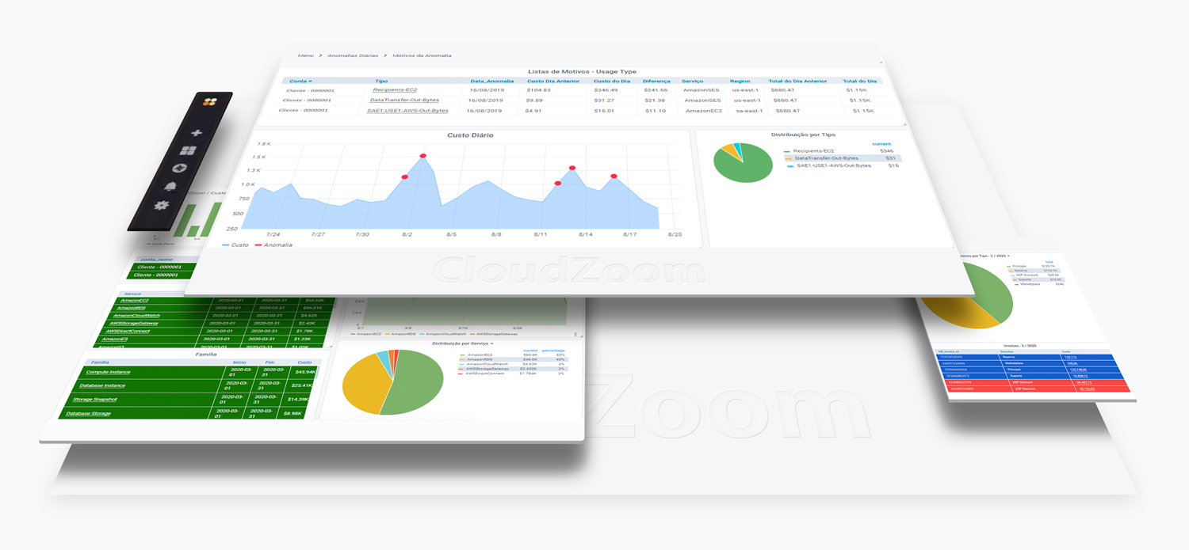Select Motivos da Anomalia breadcrumb item
This screenshot has height=550, width=1189.
(x=422, y=56)
